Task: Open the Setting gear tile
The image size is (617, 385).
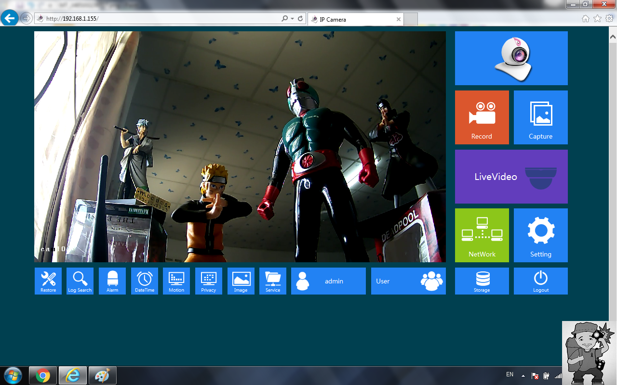Action: (x=541, y=235)
